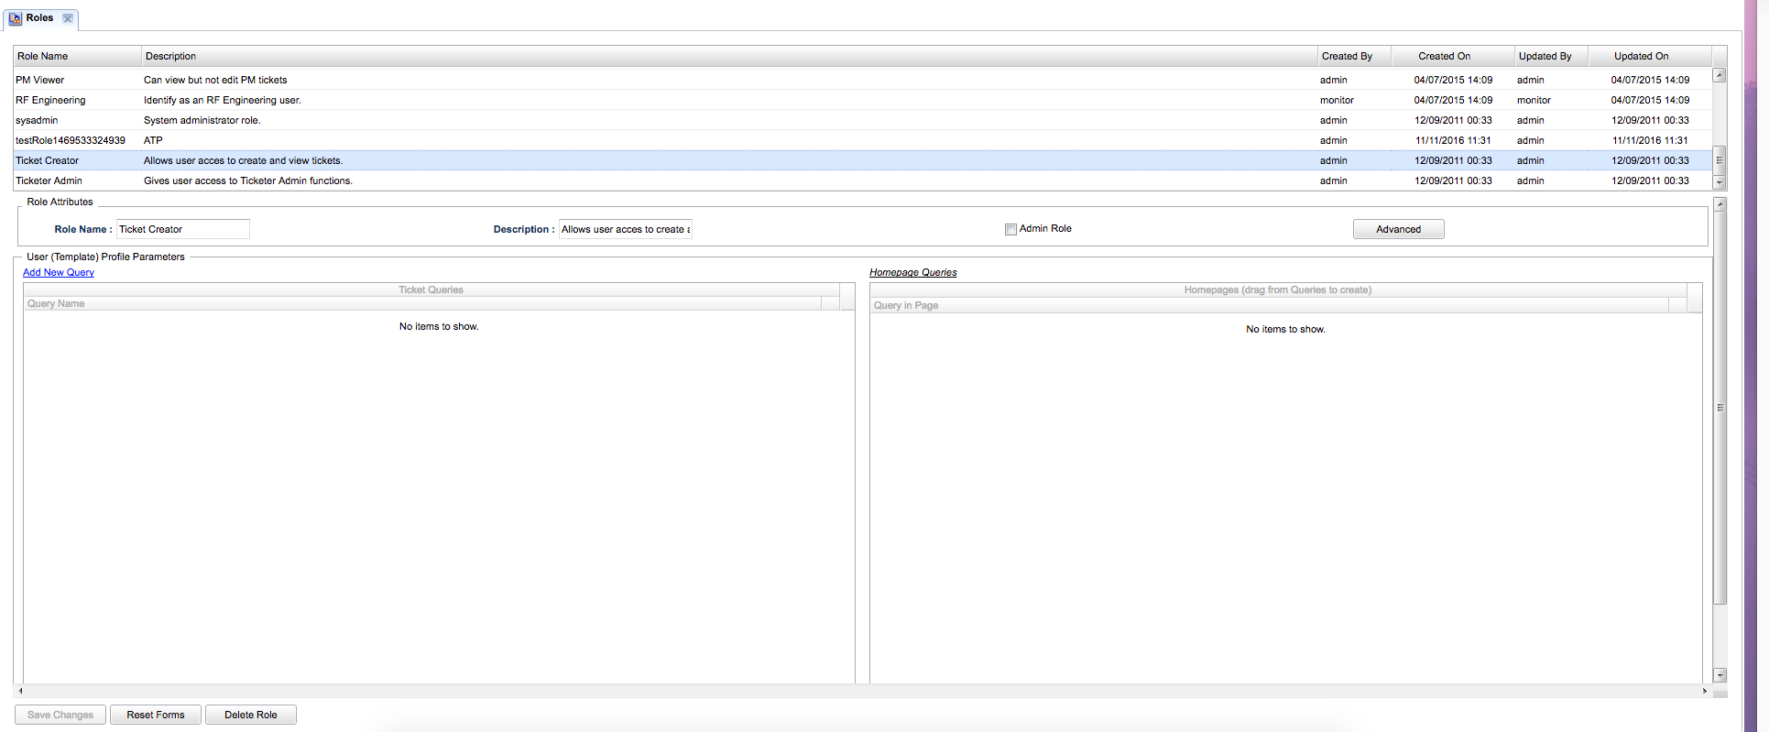Click the Role Name input field
The image size is (1769, 732).
click(182, 229)
